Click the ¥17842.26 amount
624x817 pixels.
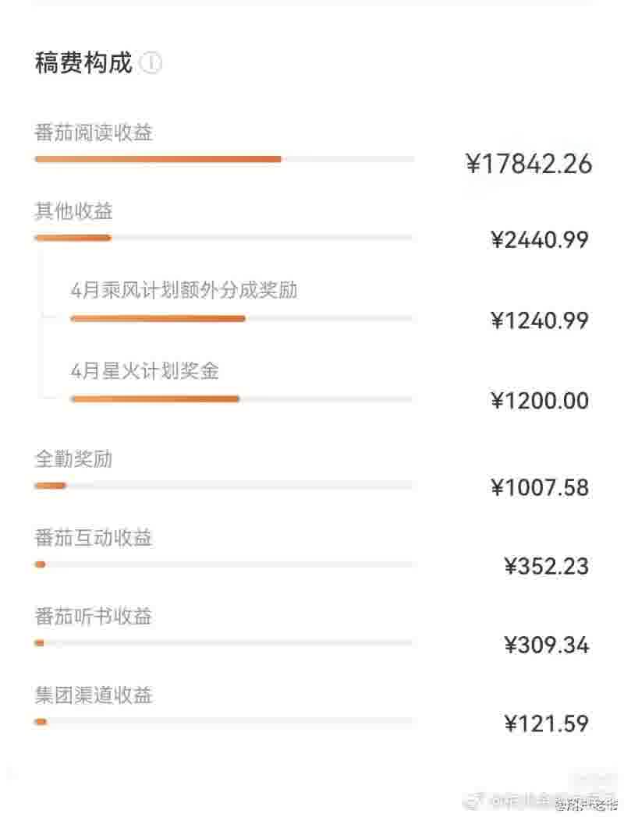(529, 164)
